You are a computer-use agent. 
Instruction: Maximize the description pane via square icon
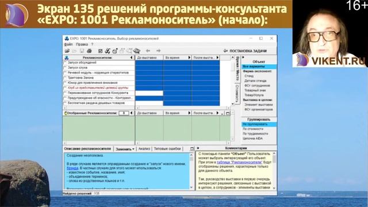coord(192,149)
